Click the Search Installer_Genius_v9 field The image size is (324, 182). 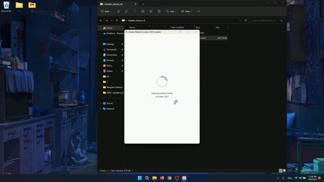(x=268, y=20)
